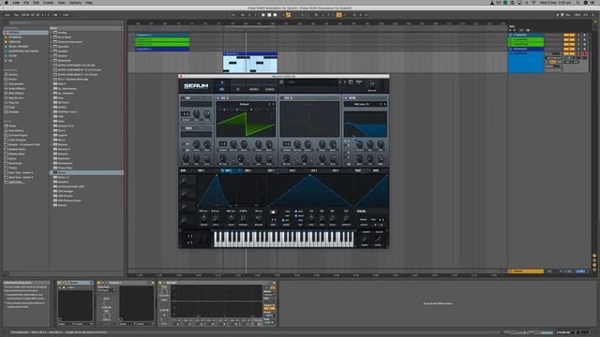Toggle the orange Automation Arm button in transport

pyautogui.click(x=288, y=15)
